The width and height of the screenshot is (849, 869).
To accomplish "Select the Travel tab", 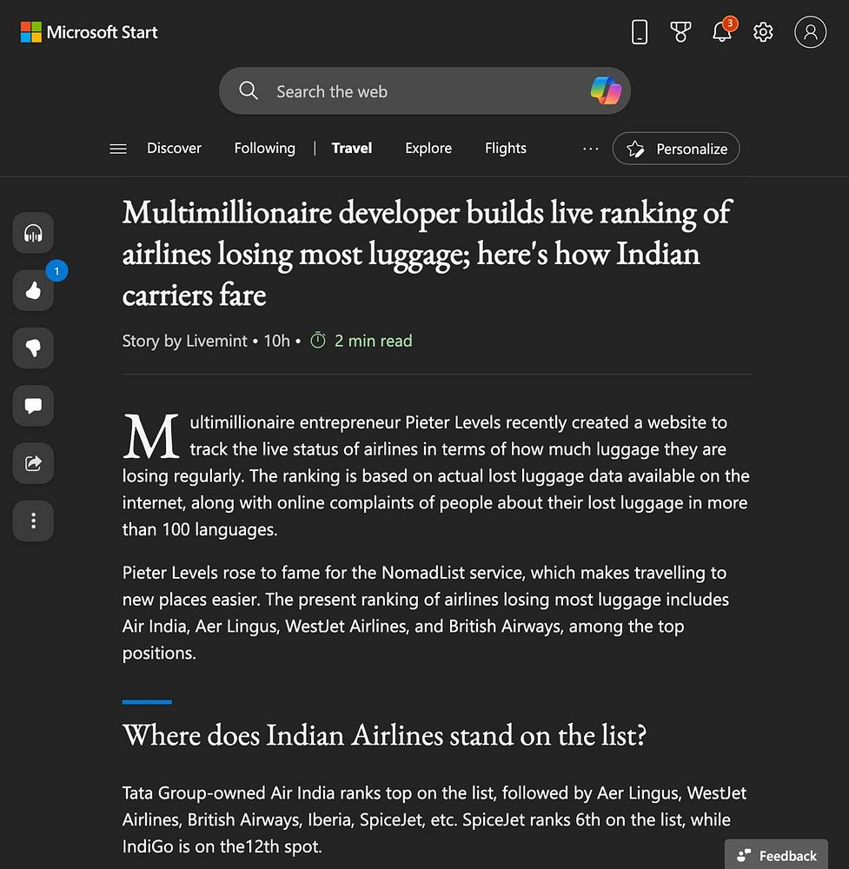I will pyautogui.click(x=352, y=149).
